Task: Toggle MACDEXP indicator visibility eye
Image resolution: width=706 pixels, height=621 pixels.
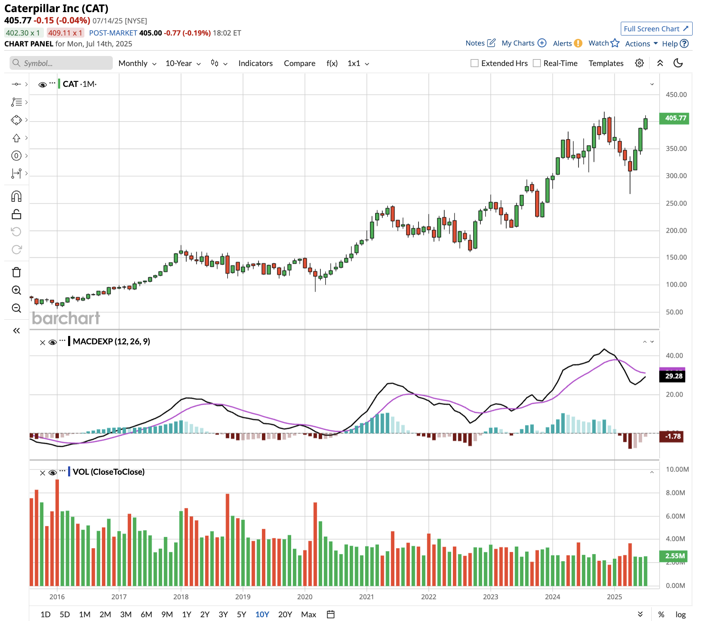Action: 53,343
